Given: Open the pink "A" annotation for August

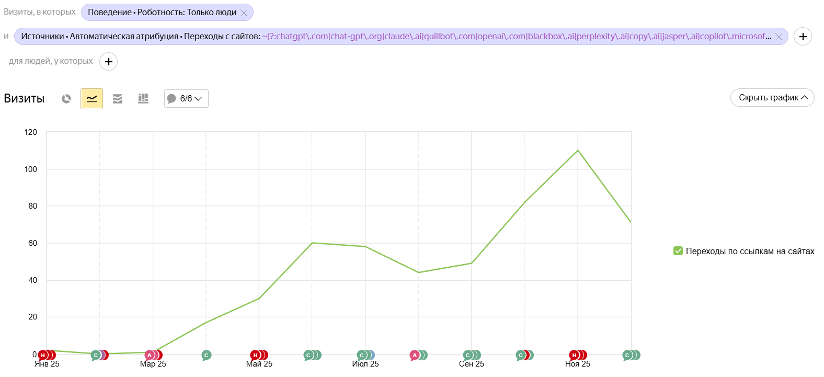Looking at the screenshot, I should (415, 356).
